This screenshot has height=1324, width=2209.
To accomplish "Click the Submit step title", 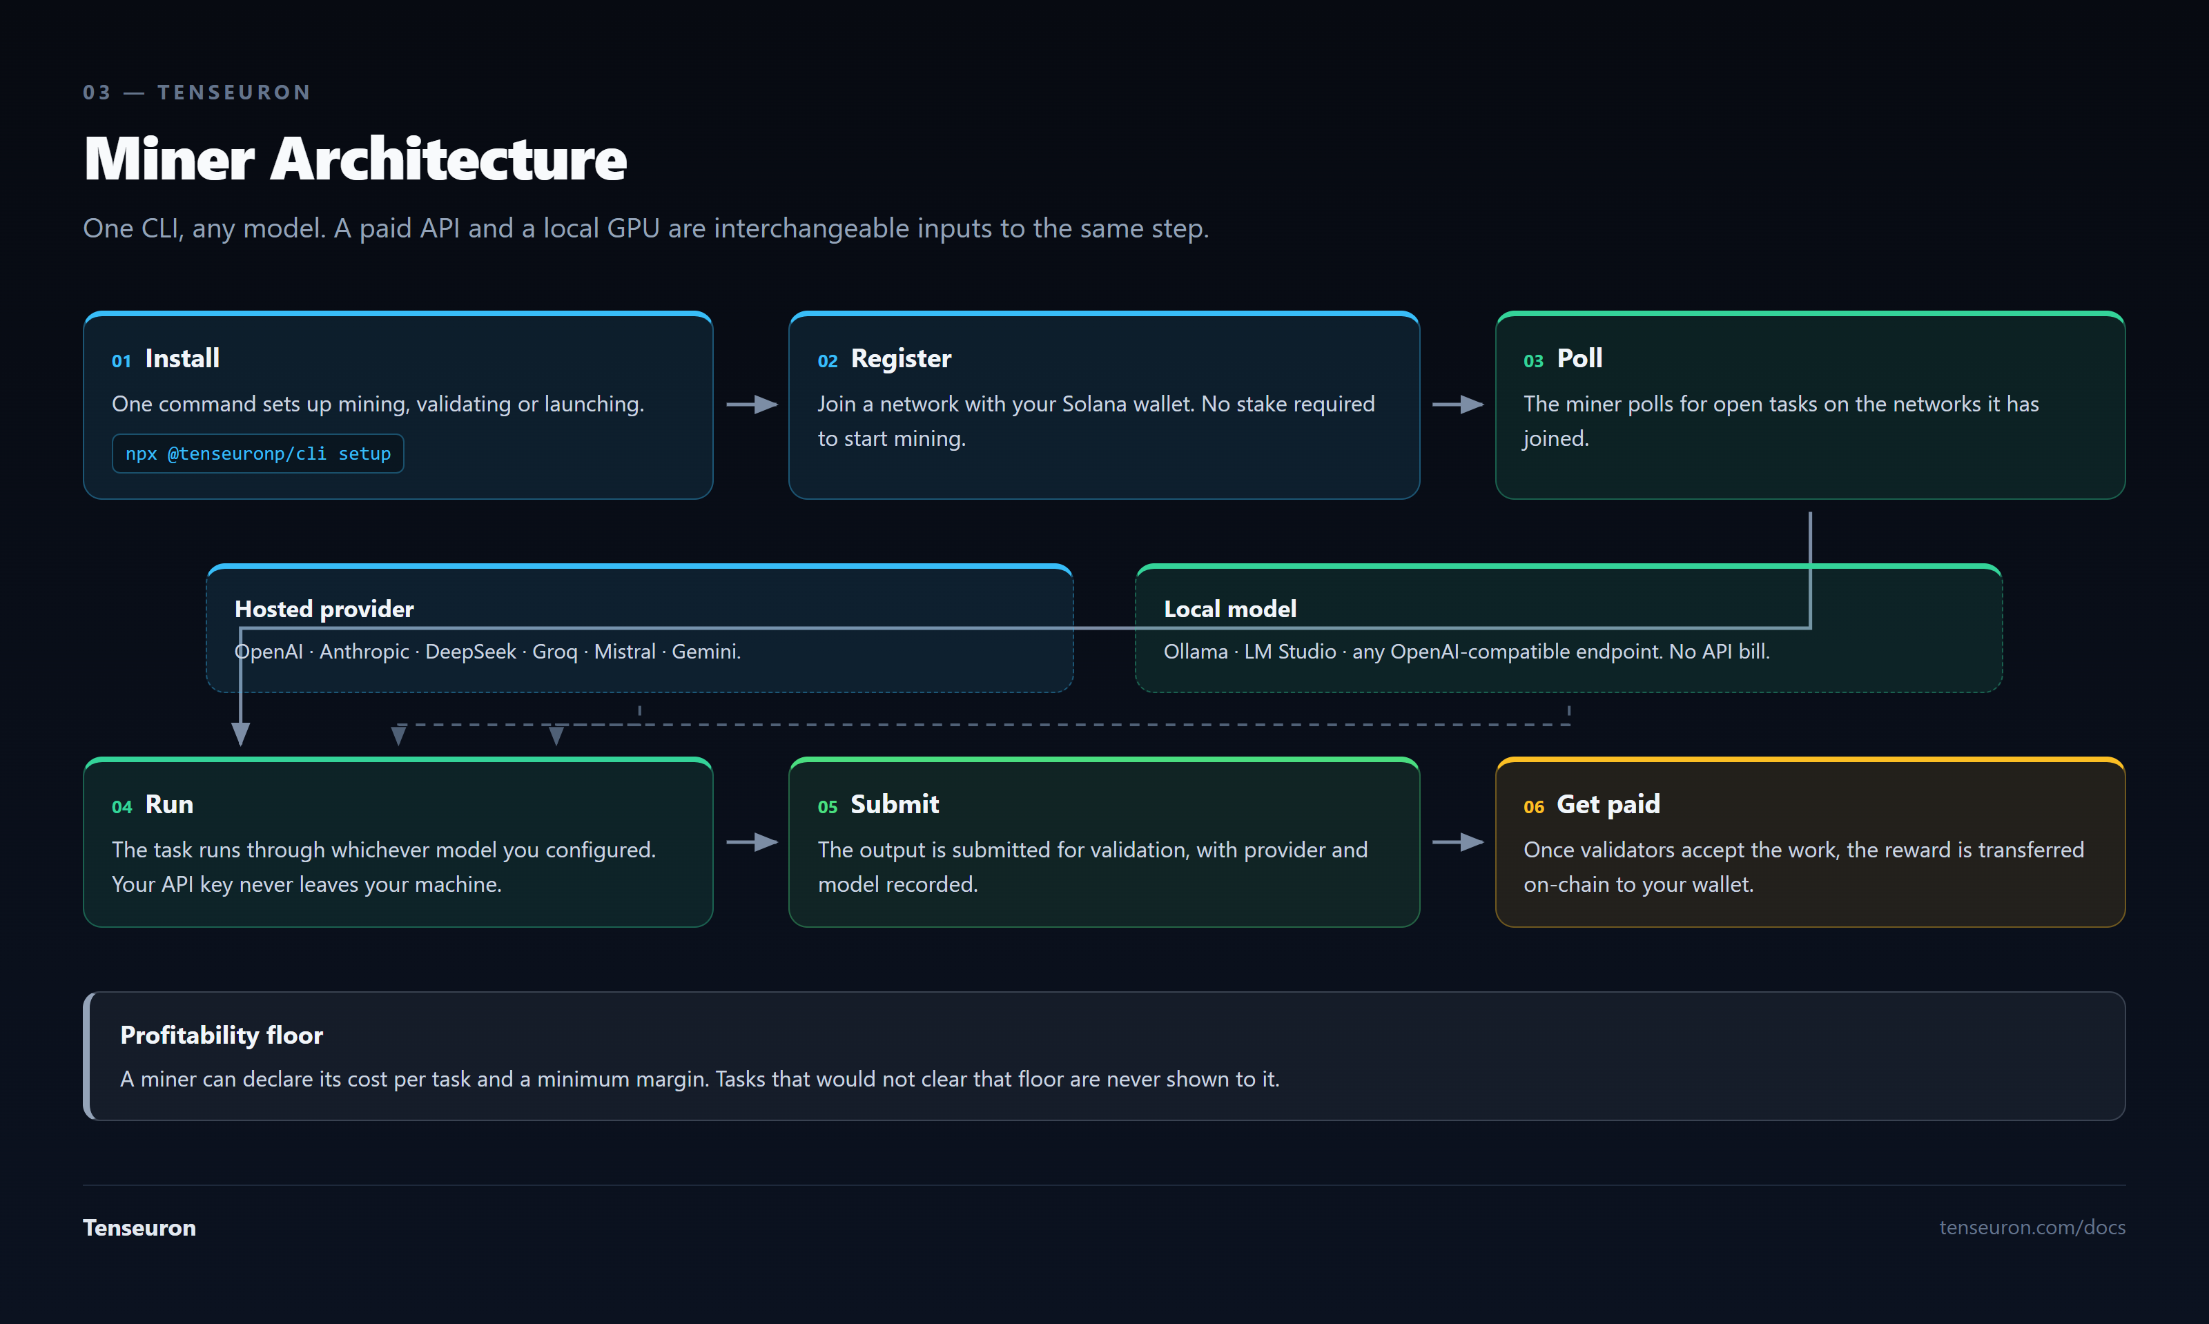I will (x=895, y=805).
